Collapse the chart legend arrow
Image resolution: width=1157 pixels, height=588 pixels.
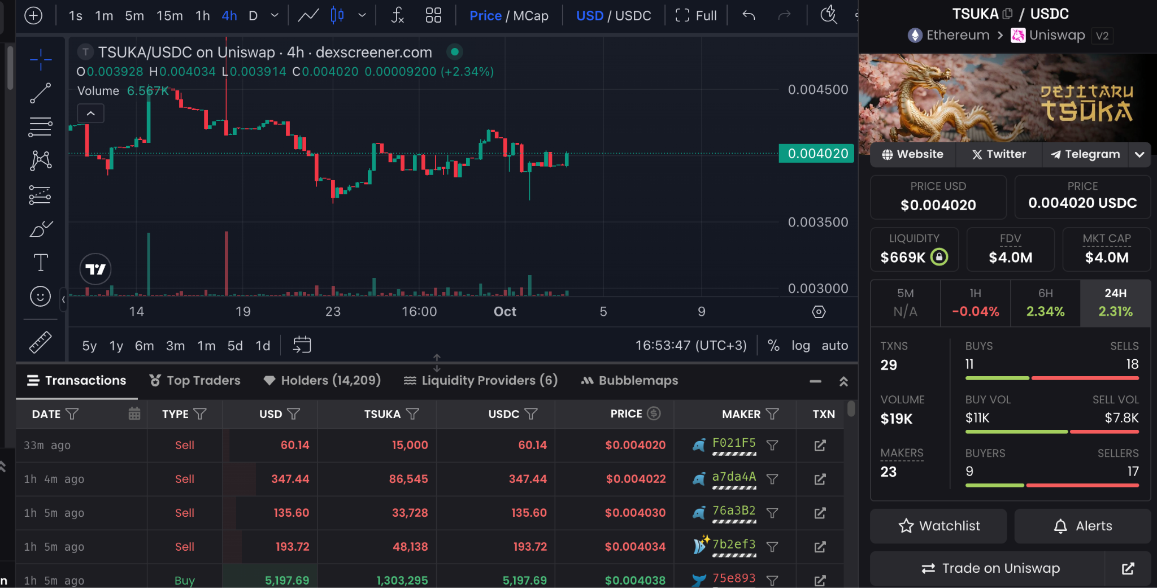tap(90, 114)
